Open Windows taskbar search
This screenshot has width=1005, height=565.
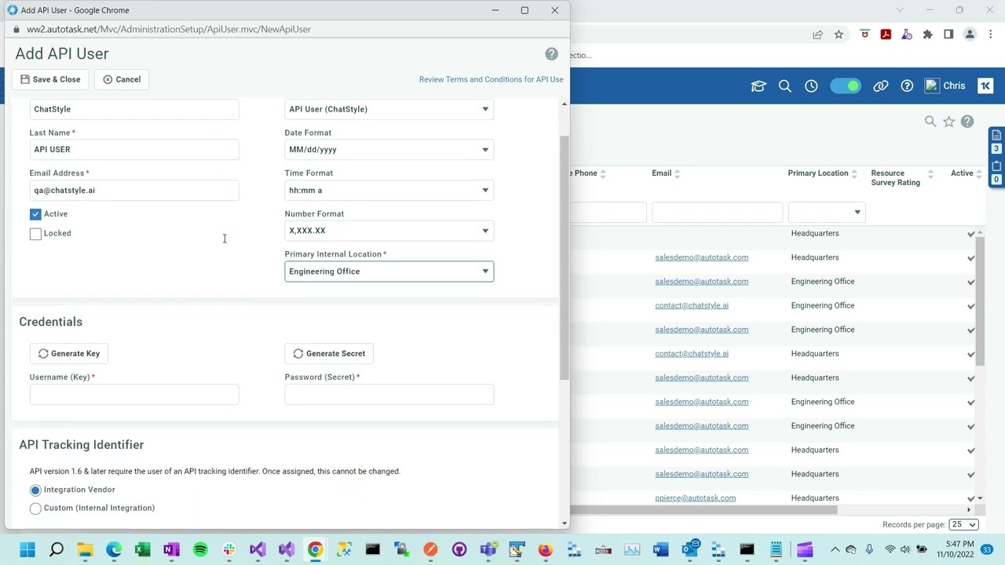57,550
